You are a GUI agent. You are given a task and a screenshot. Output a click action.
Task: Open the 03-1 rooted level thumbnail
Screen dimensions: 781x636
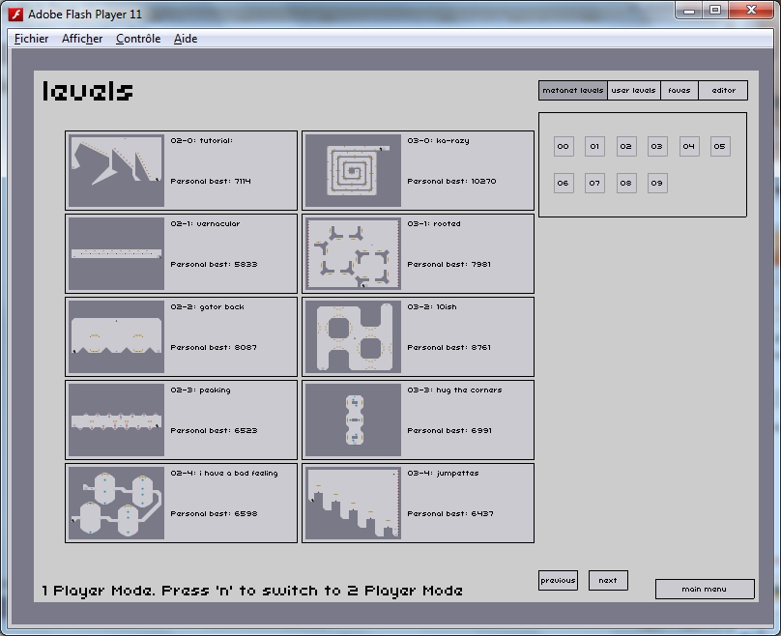pos(353,253)
